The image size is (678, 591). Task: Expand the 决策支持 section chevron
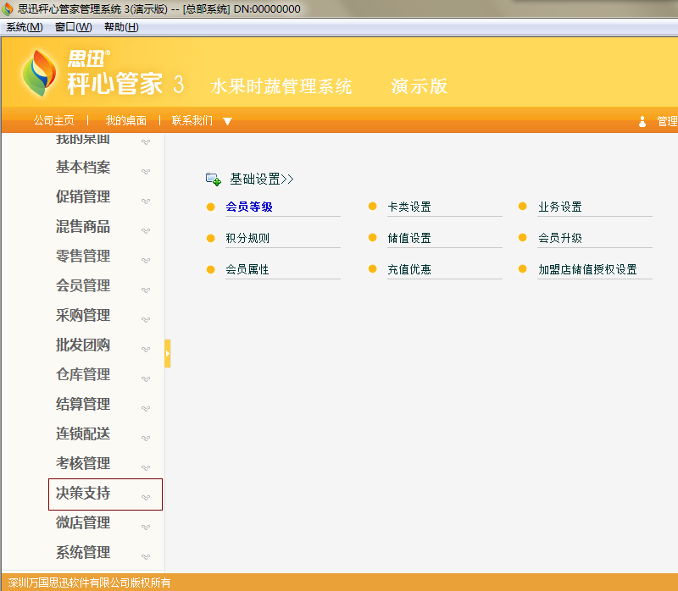pyautogui.click(x=145, y=498)
